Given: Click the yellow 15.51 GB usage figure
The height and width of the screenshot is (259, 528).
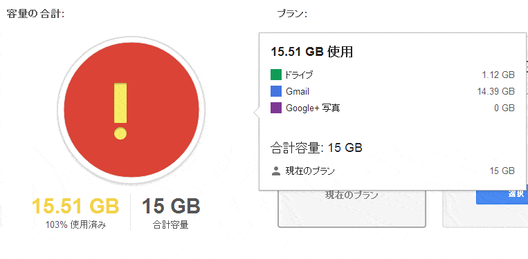Looking at the screenshot, I should [75, 206].
